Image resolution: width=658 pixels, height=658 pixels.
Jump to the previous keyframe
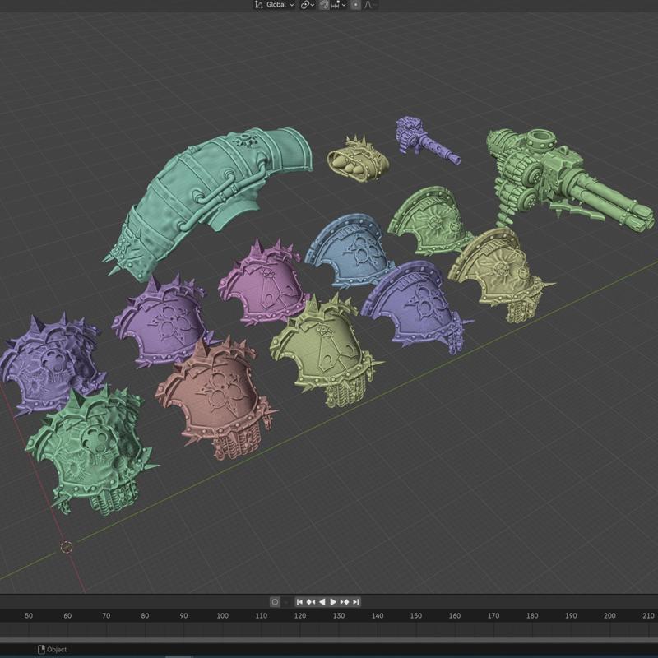pos(312,602)
